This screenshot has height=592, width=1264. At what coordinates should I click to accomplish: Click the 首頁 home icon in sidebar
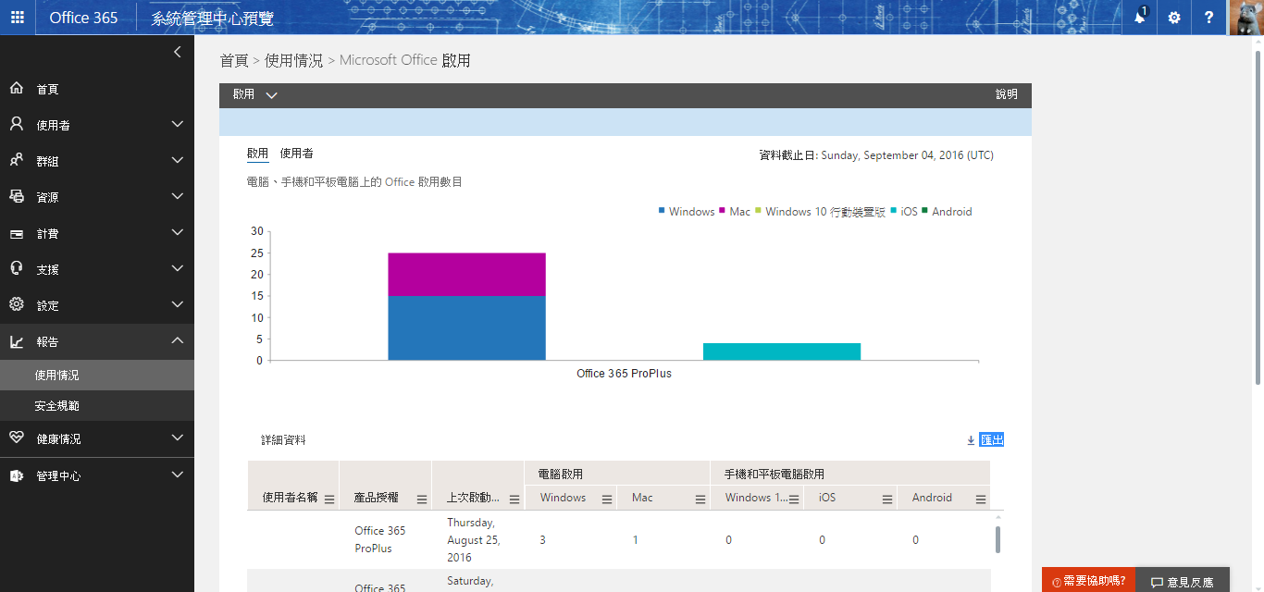(x=17, y=89)
